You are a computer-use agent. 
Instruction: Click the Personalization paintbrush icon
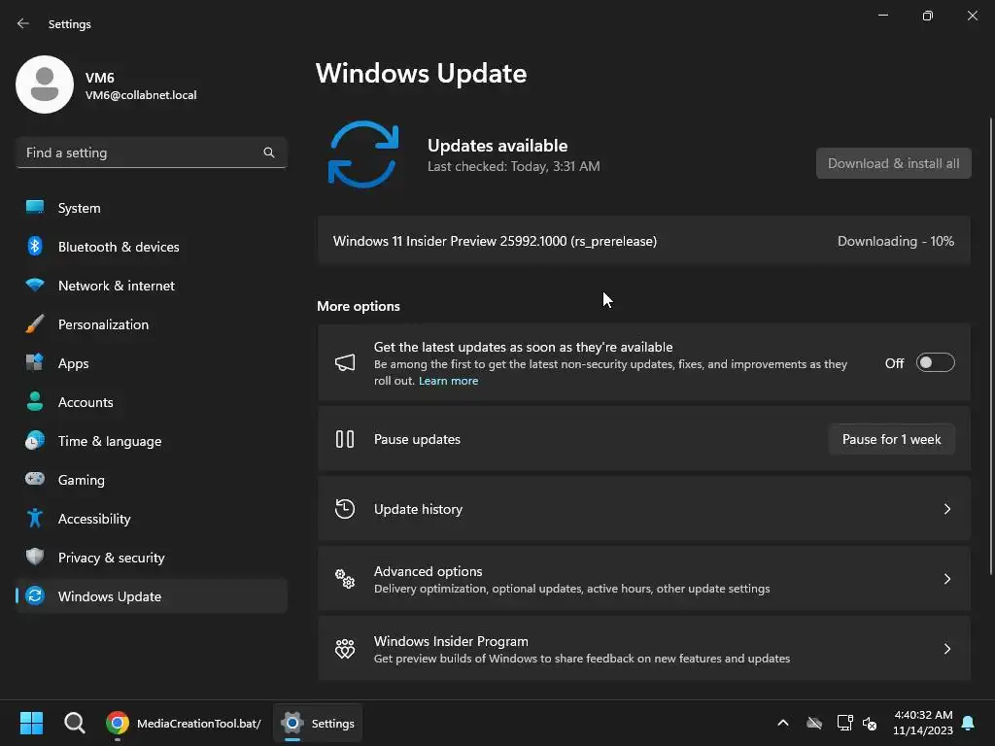(x=35, y=323)
